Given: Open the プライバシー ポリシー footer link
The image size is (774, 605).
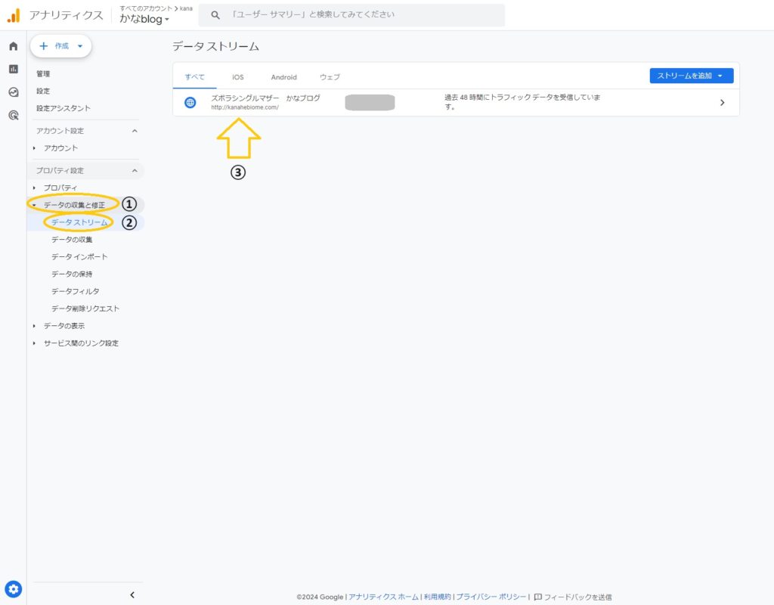Looking at the screenshot, I should (x=491, y=597).
